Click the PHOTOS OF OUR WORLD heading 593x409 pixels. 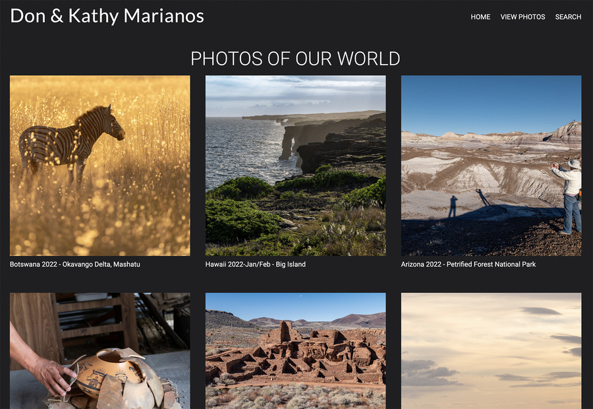click(x=295, y=59)
